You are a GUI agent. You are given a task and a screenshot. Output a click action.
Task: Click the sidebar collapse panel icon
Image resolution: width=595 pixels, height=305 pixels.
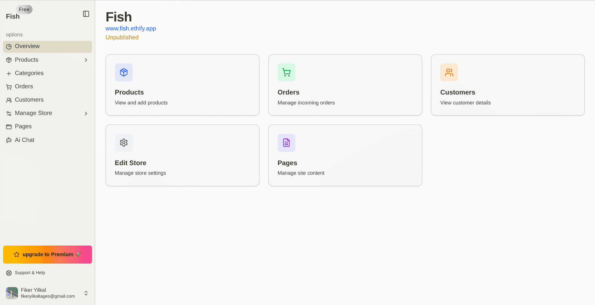(86, 14)
